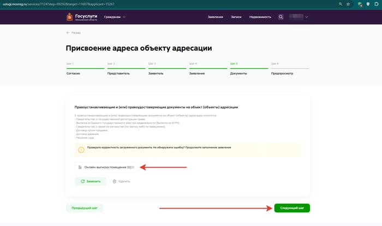This screenshot has height=226, width=382.
Task: Open uploaded file Онлайн-выписка помещение
Action: click(x=106, y=167)
